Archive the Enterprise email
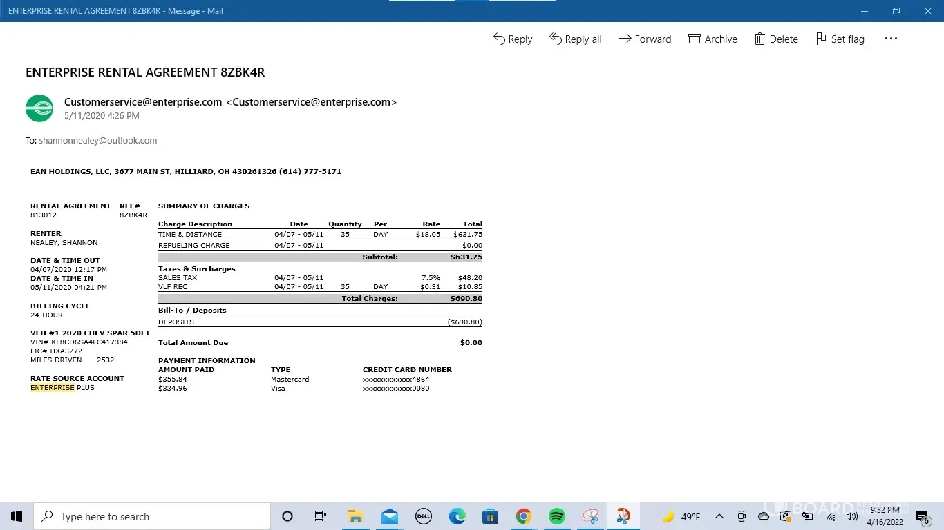944x530 pixels. [x=712, y=39]
